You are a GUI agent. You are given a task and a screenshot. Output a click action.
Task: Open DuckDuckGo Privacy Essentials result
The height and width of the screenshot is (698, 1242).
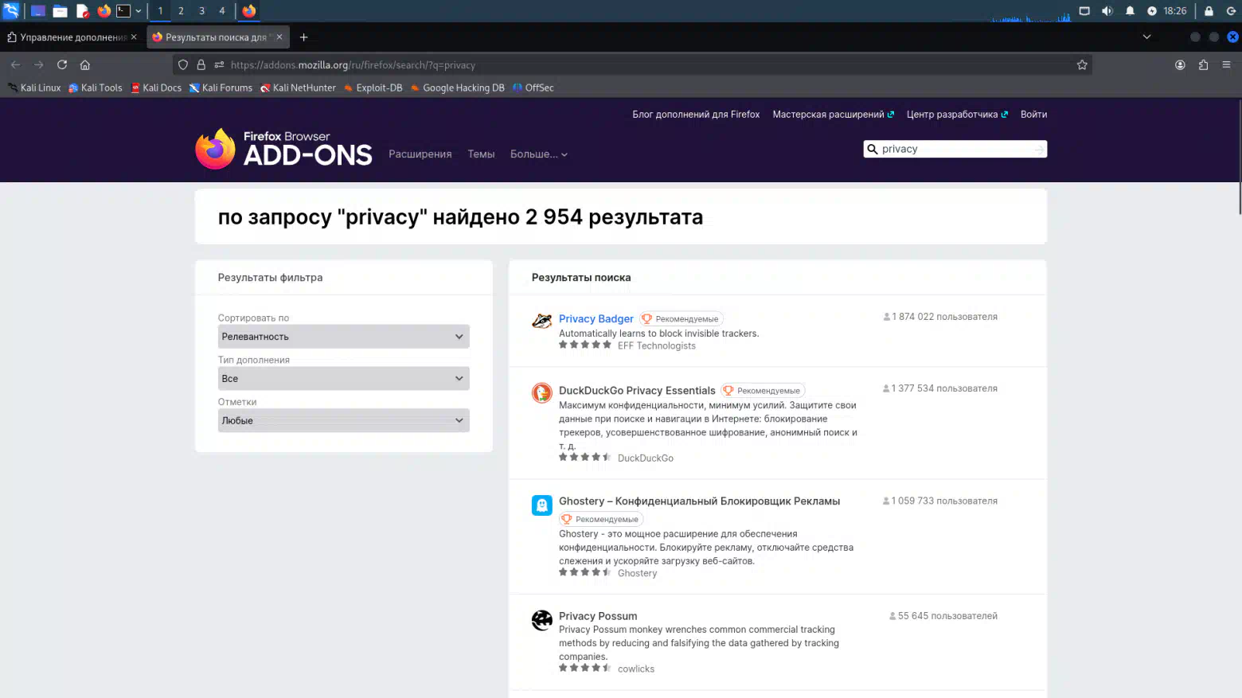pos(637,391)
